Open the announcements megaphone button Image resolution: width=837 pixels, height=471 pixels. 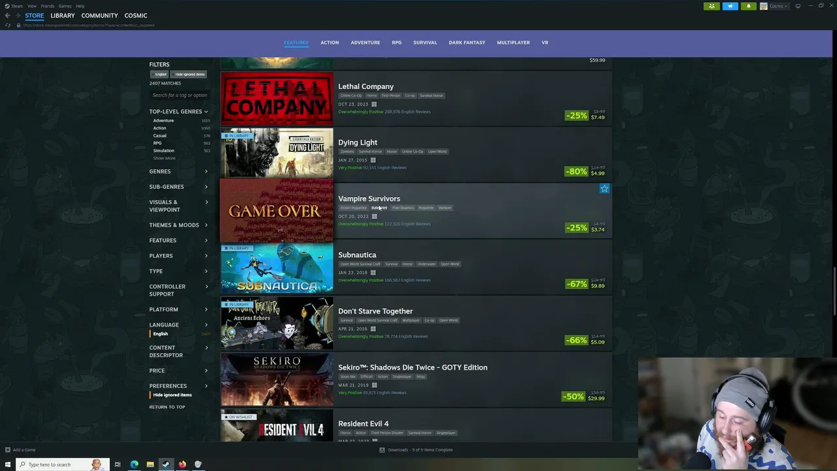coord(730,6)
